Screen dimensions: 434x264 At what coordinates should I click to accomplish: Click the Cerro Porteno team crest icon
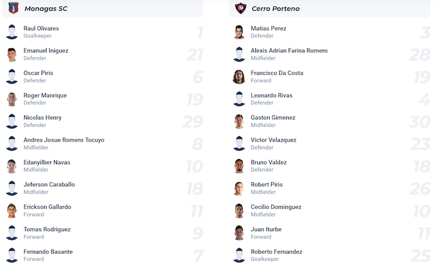(x=240, y=8)
